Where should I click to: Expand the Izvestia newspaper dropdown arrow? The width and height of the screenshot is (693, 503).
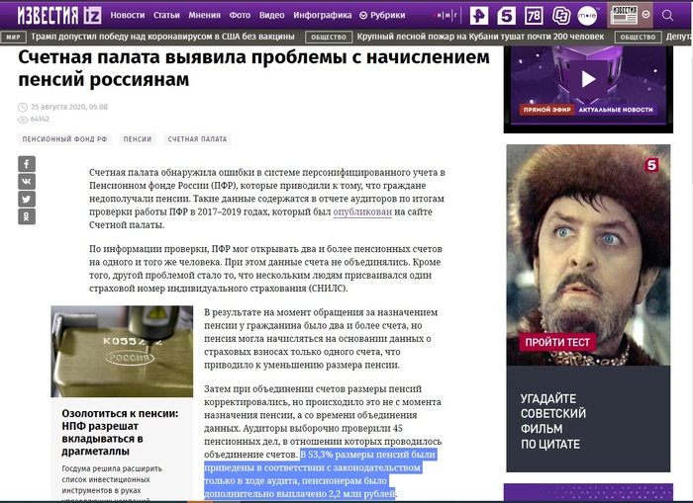pyautogui.click(x=646, y=15)
